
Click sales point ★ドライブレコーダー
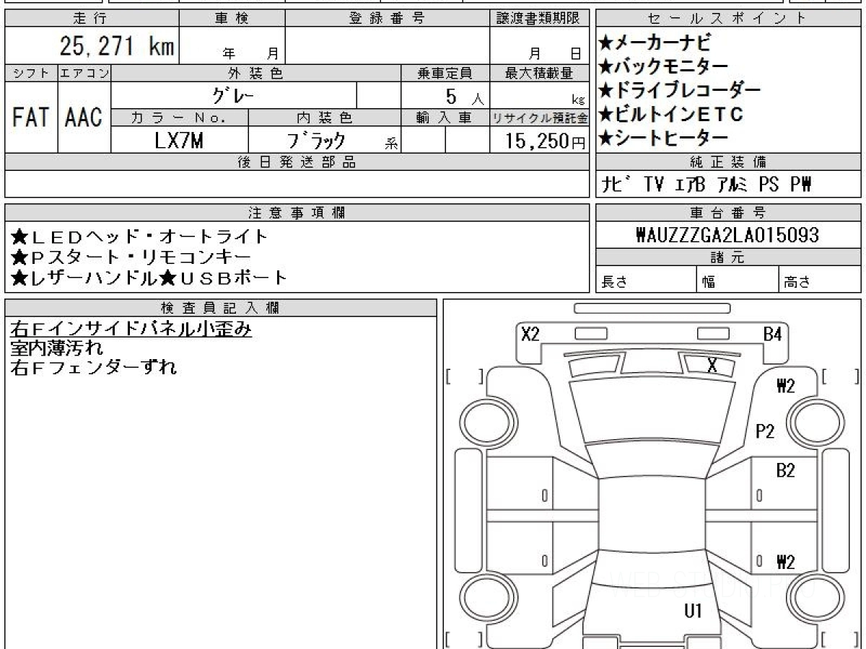click(680, 90)
